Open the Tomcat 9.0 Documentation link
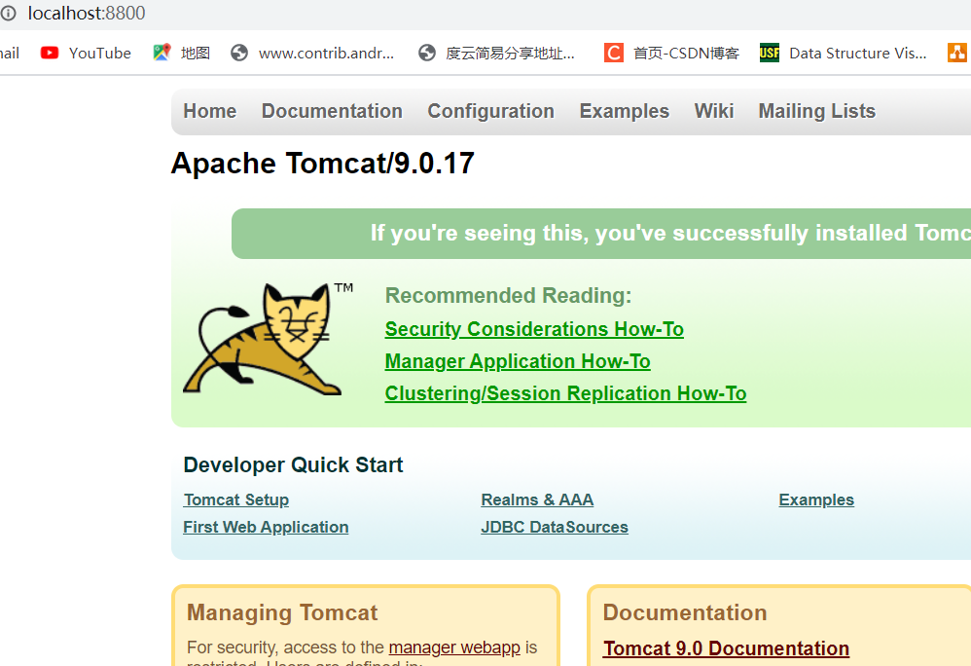971x666 pixels. pyautogui.click(x=727, y=648)
